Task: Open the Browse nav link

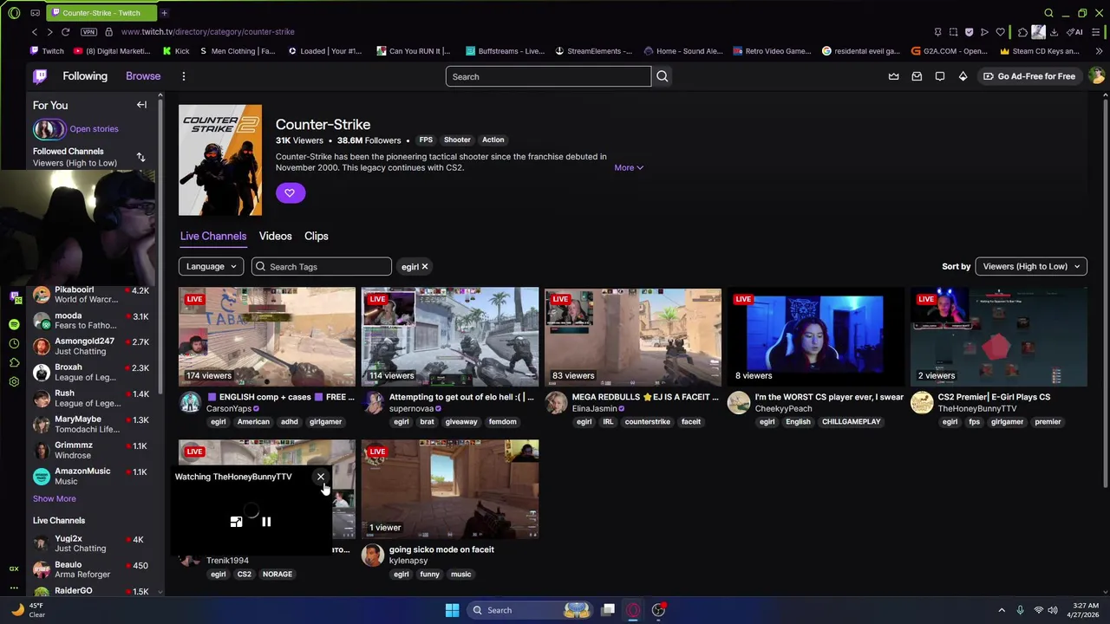Action: tap(143, 76)
